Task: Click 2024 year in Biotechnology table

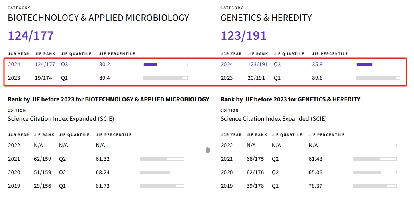Action: point(14,64)
